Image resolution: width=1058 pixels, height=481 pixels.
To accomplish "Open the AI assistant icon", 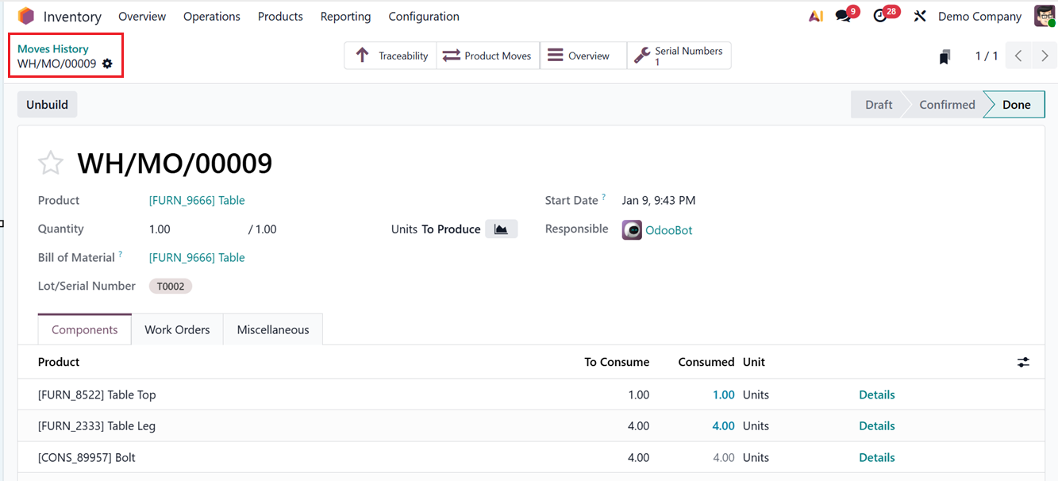I will click(815, 15).
